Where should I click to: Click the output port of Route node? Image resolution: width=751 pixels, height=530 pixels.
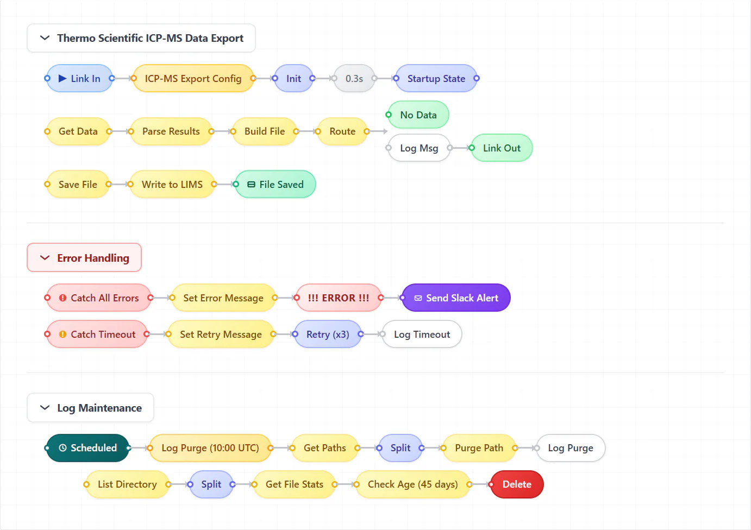point(367,131)
